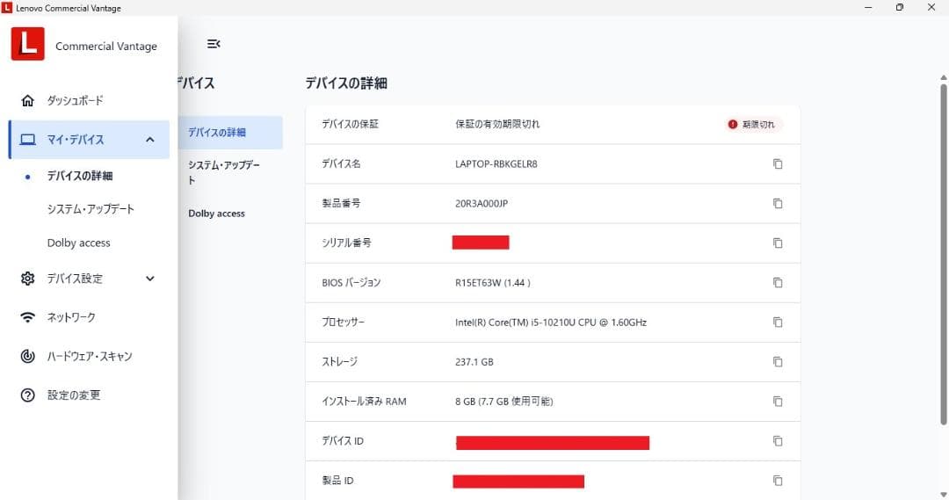Click the red warning icon in 期限切れ badge
Viewport: 949px width, 500px height.
pos(732,124)
